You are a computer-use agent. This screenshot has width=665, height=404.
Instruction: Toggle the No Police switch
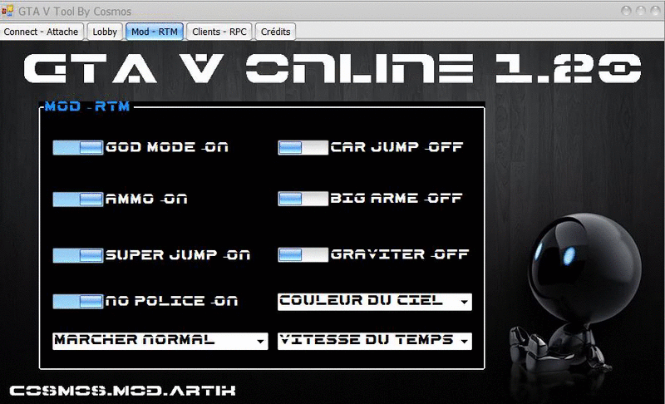tap(78, 302)
